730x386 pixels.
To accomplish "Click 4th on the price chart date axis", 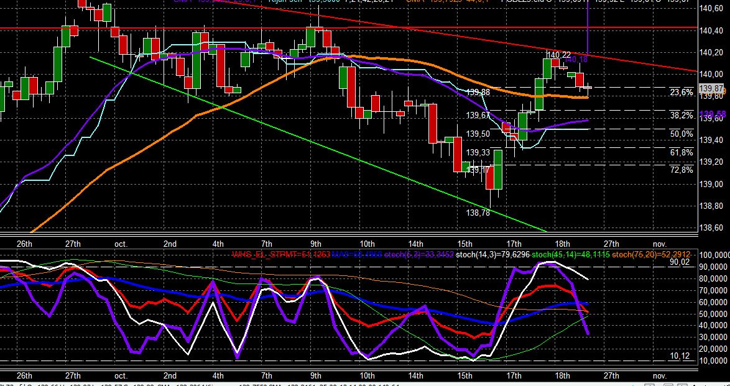I will (x=218, y=244).
